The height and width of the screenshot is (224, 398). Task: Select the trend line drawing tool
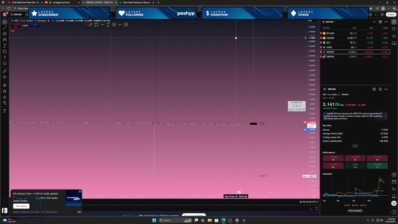[x=5, y=28]
